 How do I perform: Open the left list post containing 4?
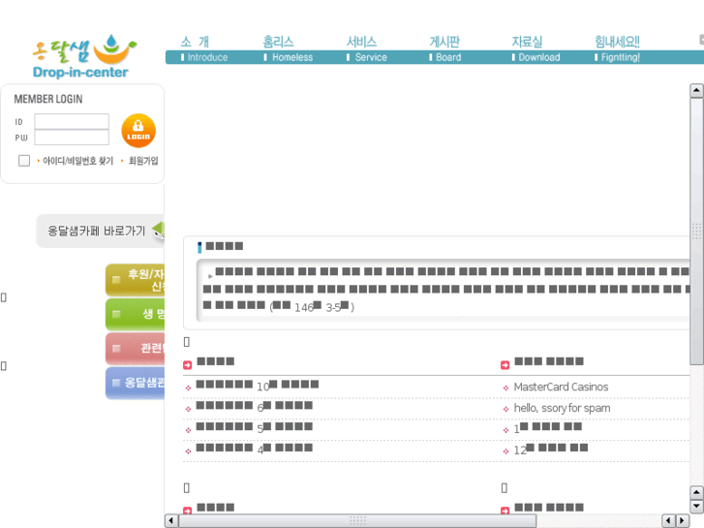[254, 449]
